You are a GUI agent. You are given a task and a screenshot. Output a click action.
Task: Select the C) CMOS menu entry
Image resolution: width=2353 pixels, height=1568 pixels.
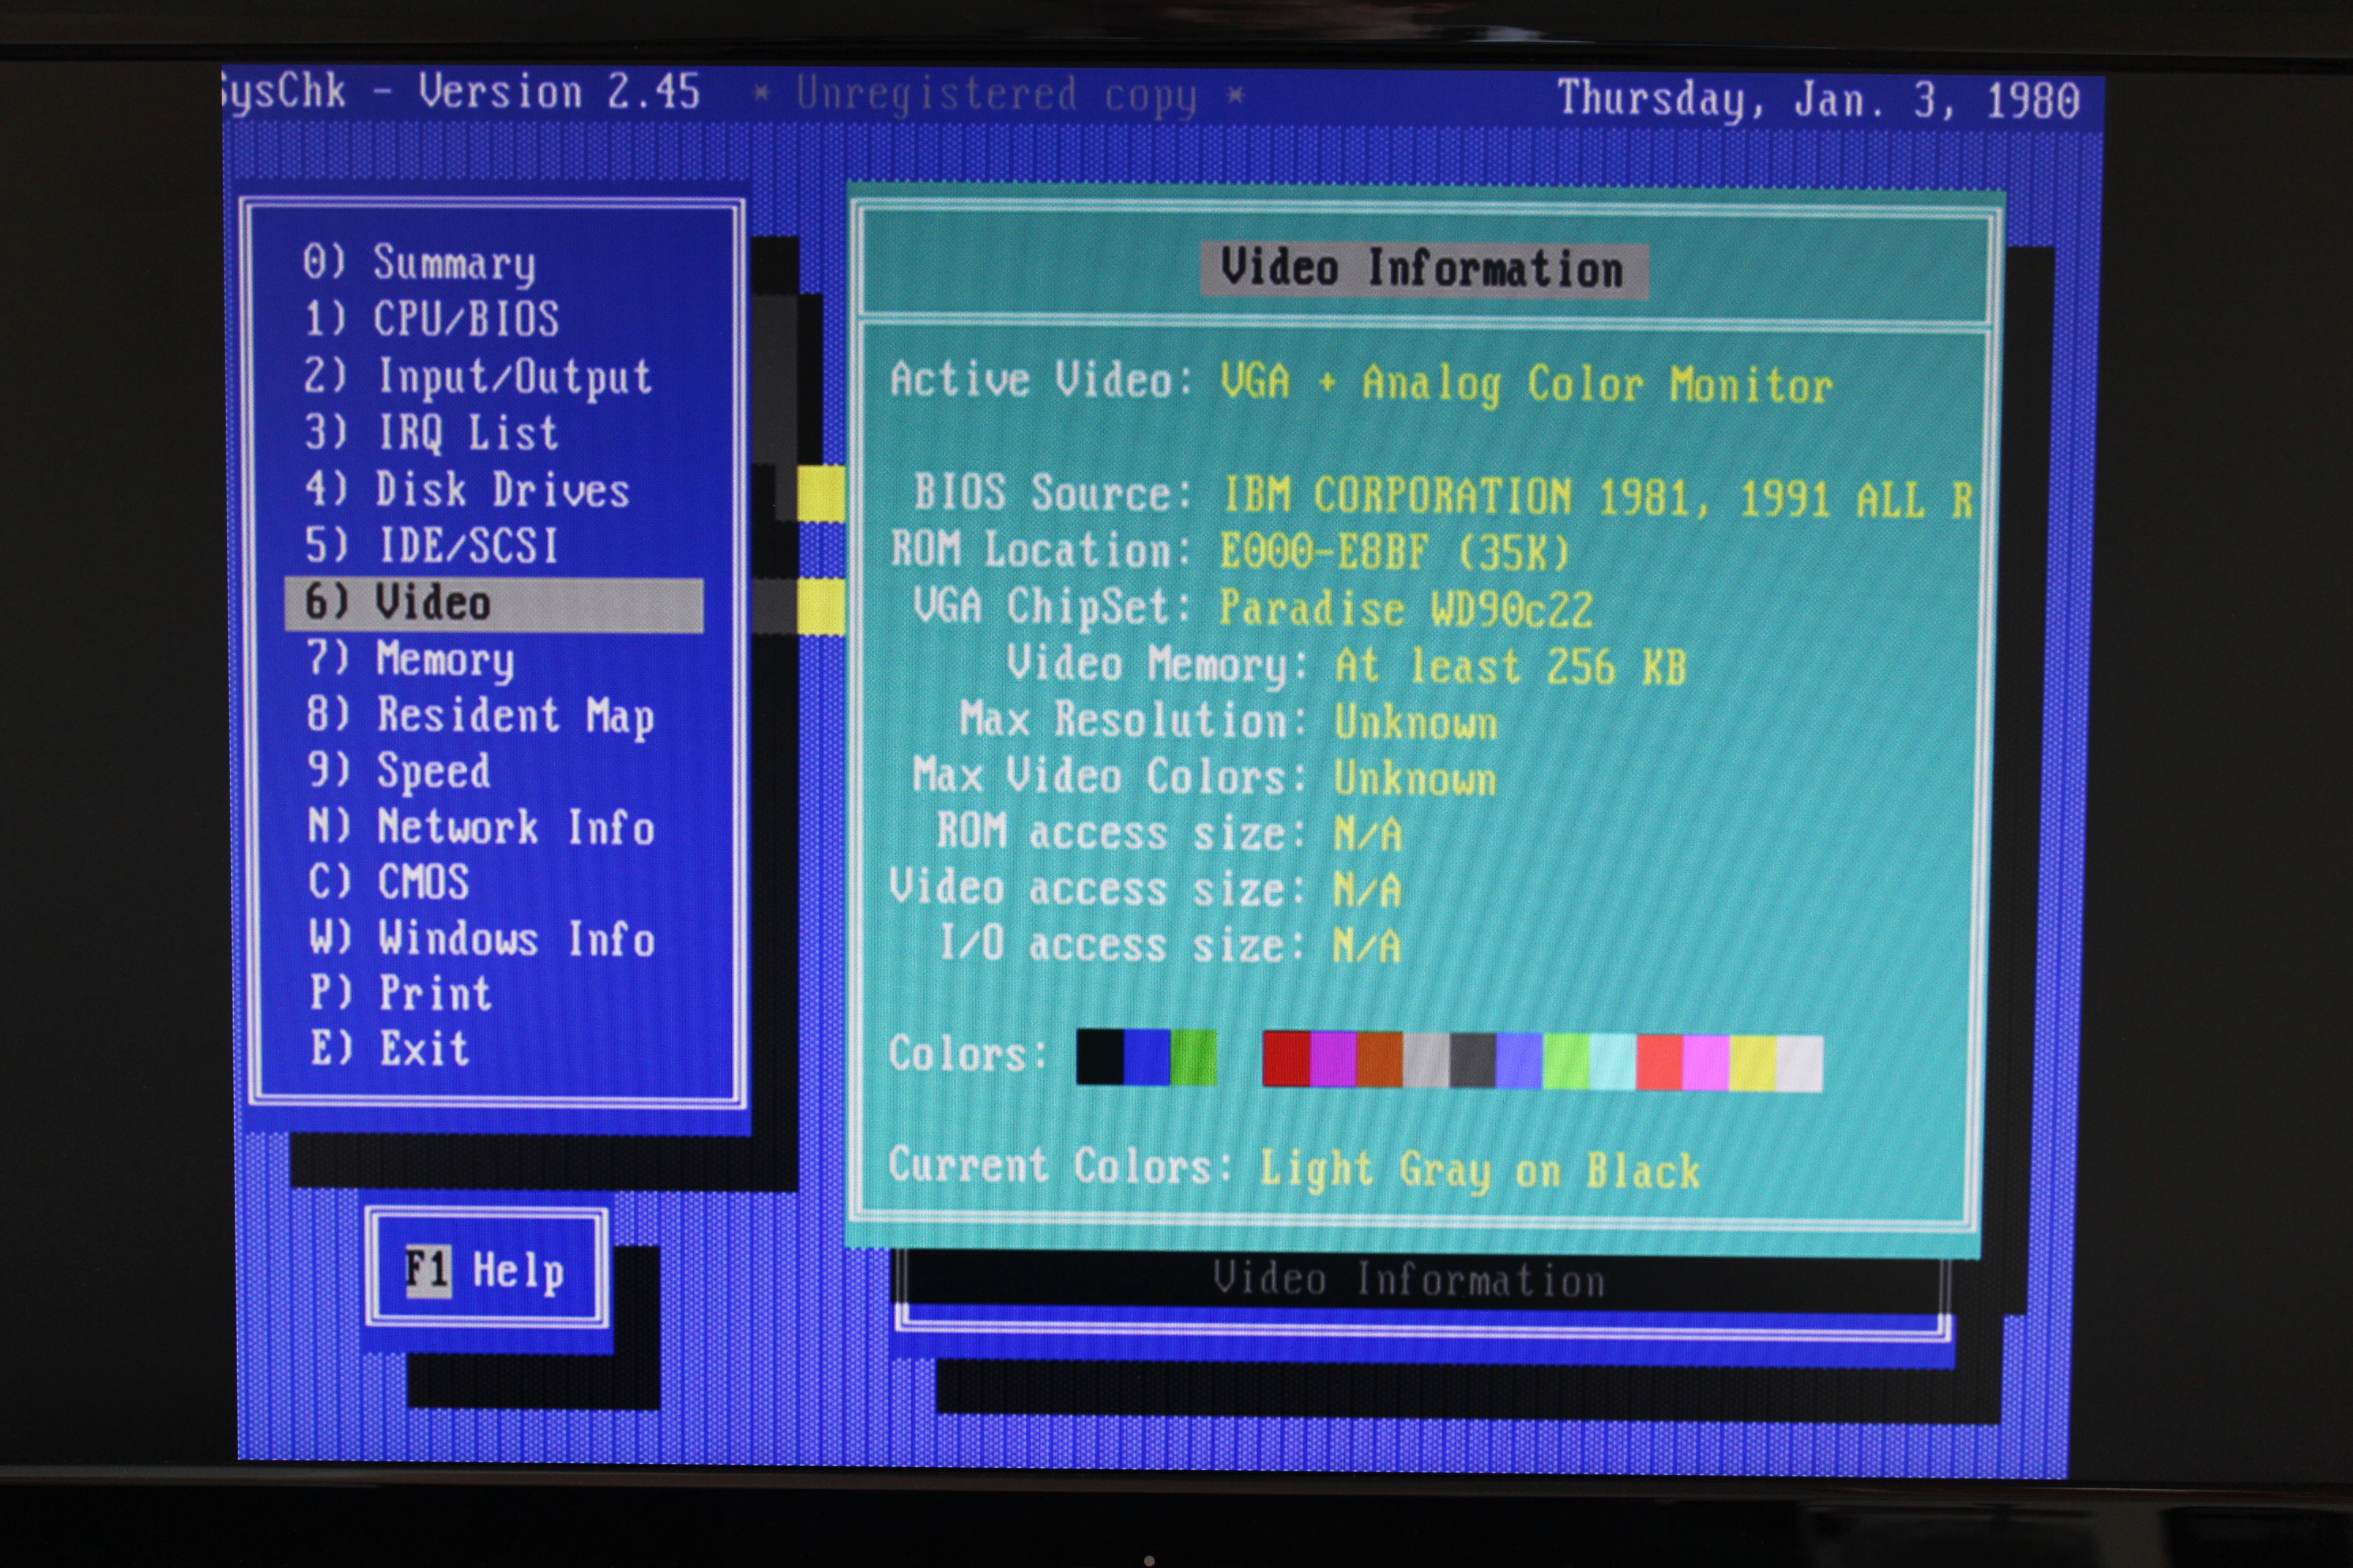click(x=388, y=882)
